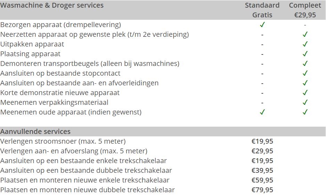Click the Compleet checkmark for Uitpakken apparaat
The height and width of the screenshot is (195, 326).
pyautogui.click(x=305, y=44)
